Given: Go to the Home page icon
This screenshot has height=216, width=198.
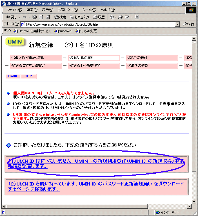Looking at the screenshot, I should 48,17.
